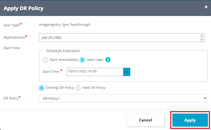
Task: Click the DR Policy field label
Action: tap(11, 98)
